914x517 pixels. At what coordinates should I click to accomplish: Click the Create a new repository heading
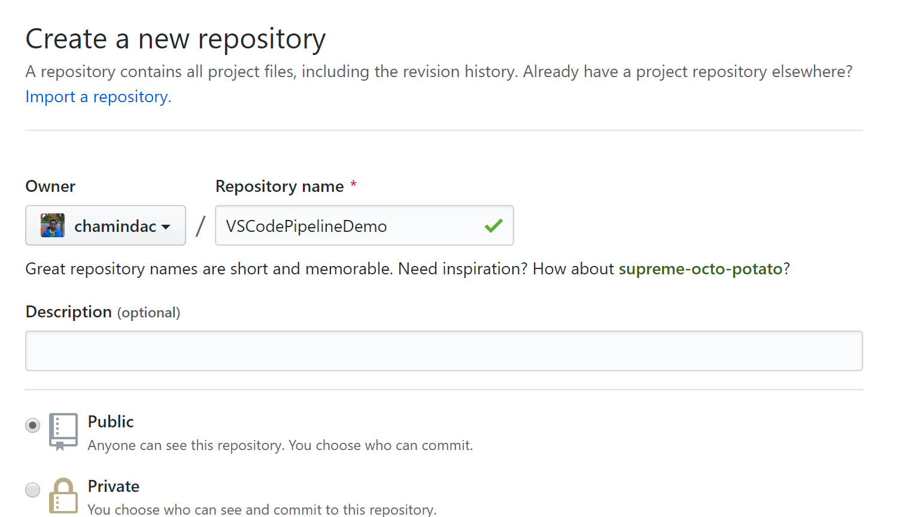(x=175, y=39)
